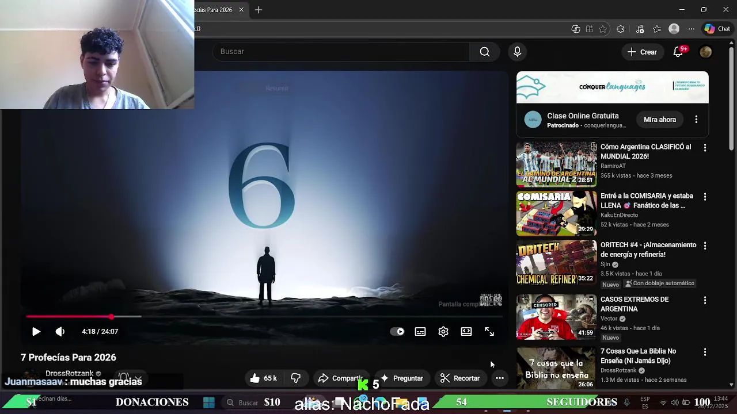Click the 'Clase Online Gratuita' ad title
The image size is (737, 414).
[x=583, y=116]
